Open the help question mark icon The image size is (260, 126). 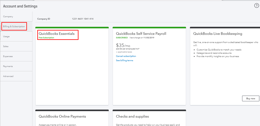256,6
